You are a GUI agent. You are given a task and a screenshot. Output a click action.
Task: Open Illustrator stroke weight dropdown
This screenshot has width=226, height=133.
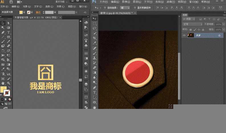pos(55,12)
